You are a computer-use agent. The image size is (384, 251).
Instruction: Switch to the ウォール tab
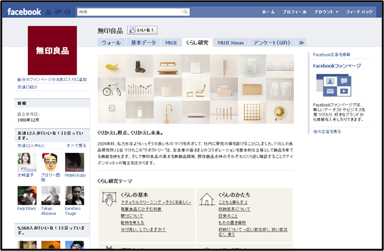click(x=111, y=43)
